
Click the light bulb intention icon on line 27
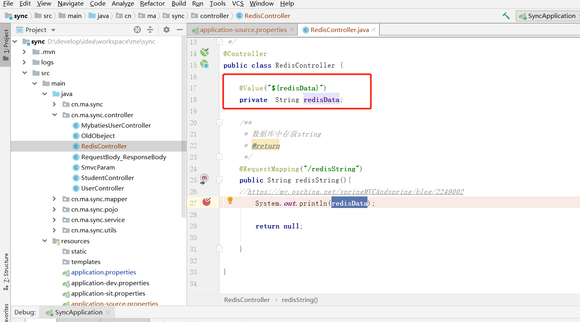coord(230,200)
